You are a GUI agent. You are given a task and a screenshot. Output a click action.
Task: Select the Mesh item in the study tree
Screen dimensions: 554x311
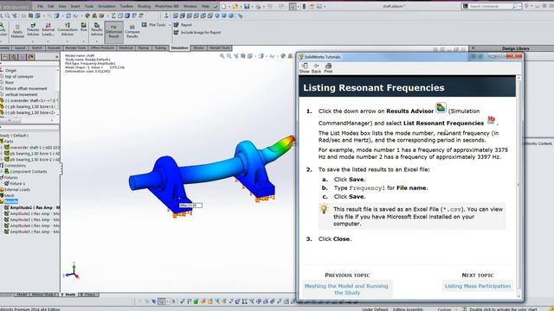click(x=10, y=195)
